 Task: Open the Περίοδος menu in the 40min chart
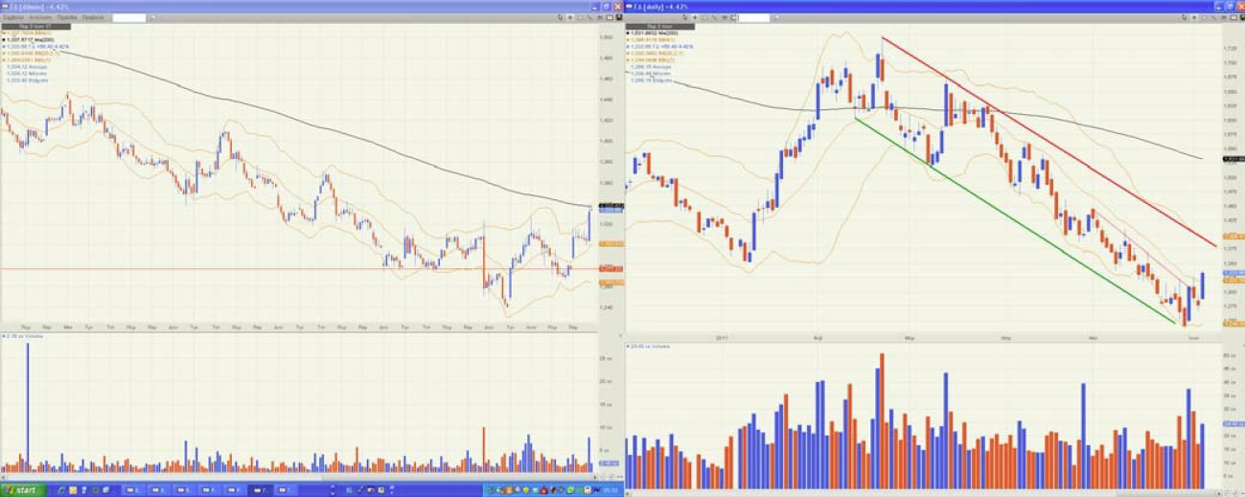(x=67, y=17)
